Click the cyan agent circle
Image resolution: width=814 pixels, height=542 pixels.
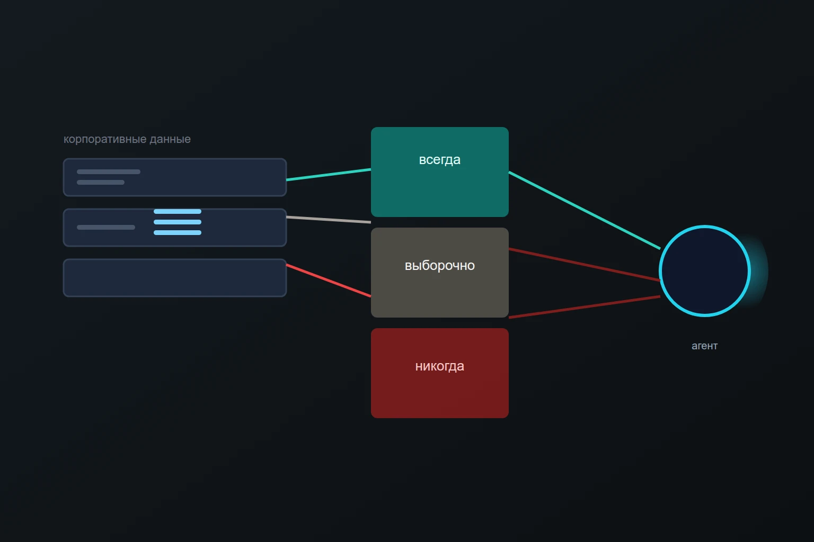[x=705, y=271]
